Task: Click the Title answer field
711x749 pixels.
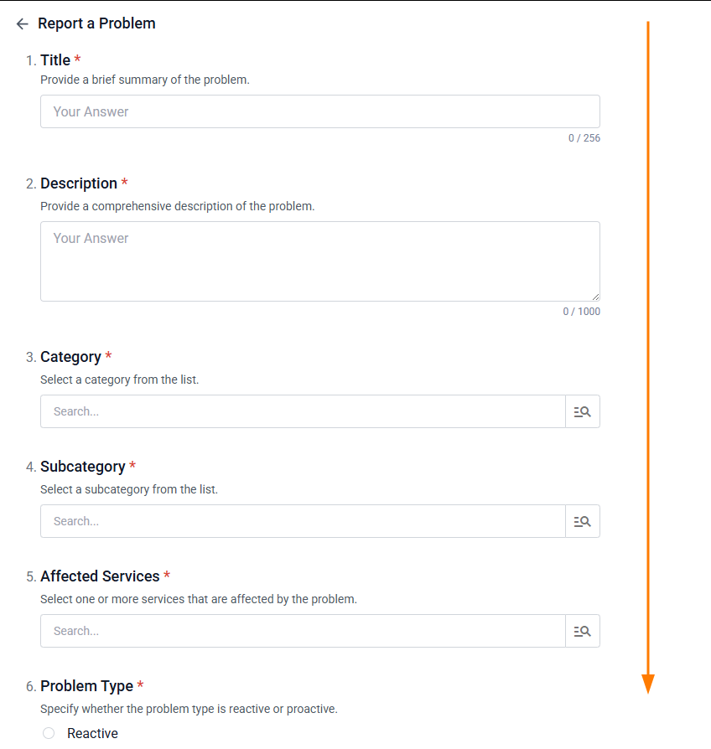Action: 319,111
